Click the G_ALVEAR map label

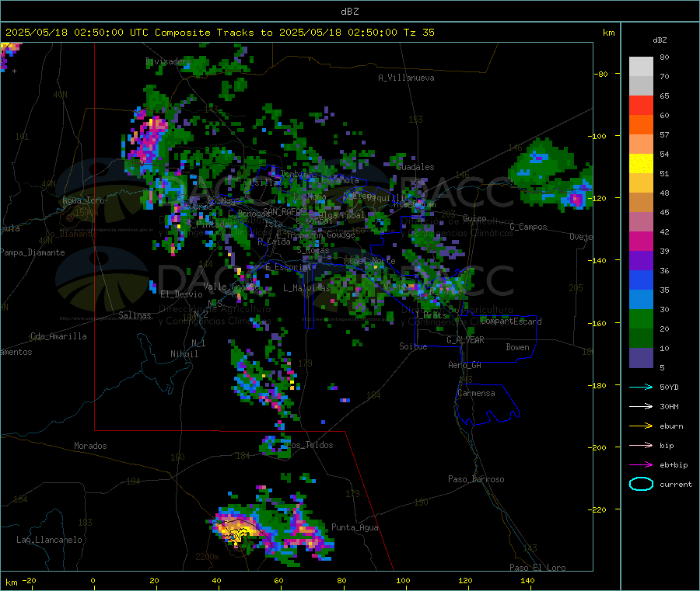click(x=465, y=340)
